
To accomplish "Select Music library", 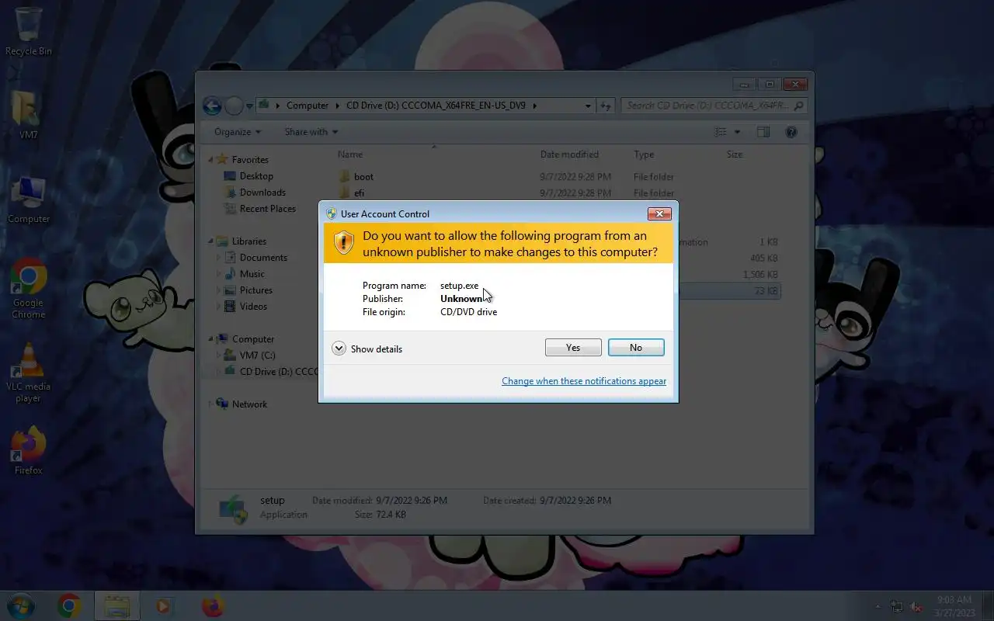I will click(x=252, y=274).
